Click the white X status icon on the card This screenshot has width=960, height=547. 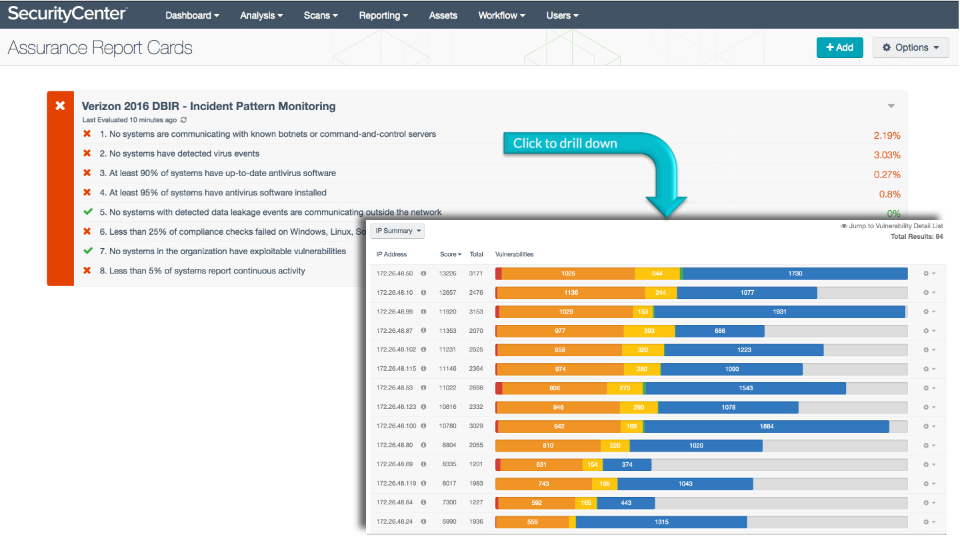[x=60, y=105]
